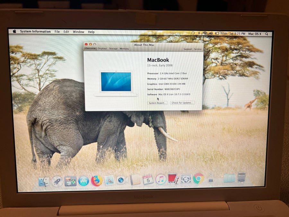The width and height of the screenshot is (289, 217).
Task: Open Mail stamp icon in Dock
Action: [x=109, y=180]
